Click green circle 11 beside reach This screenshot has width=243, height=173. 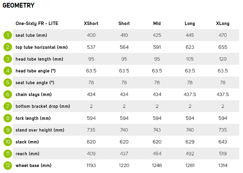(8, 154)
